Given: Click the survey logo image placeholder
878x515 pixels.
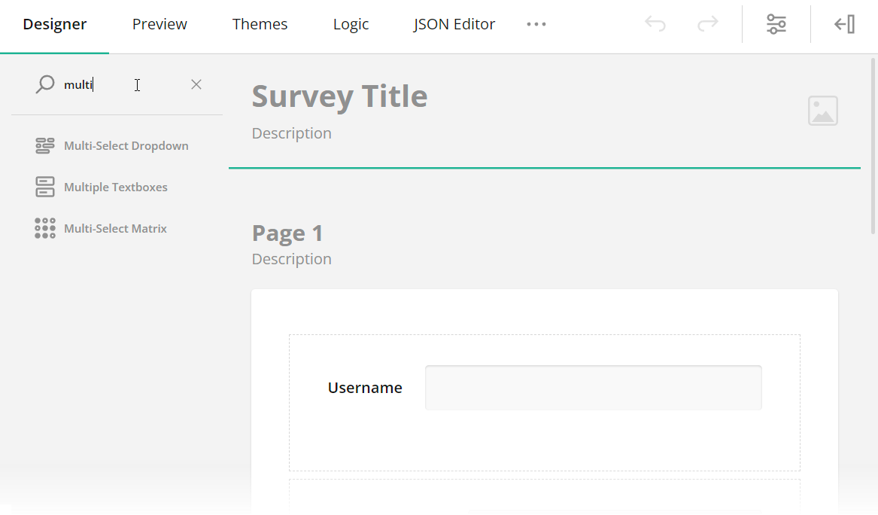Looking at the screenshot, I should [x=822, y=110].
